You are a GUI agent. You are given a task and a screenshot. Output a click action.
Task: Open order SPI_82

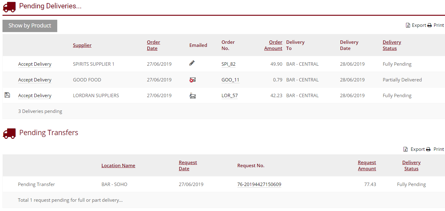pos(228,64)
